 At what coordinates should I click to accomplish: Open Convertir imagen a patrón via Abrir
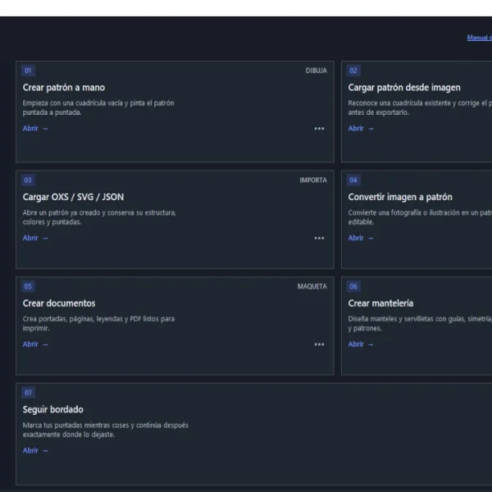pos(361,238)
